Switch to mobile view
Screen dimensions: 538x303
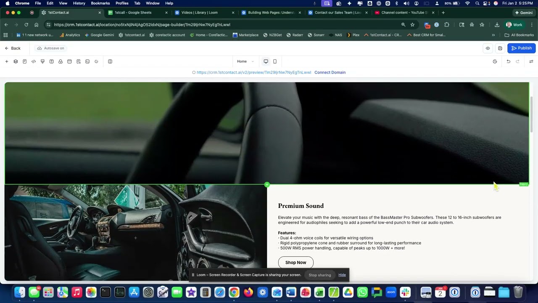[x=275, y=61]
